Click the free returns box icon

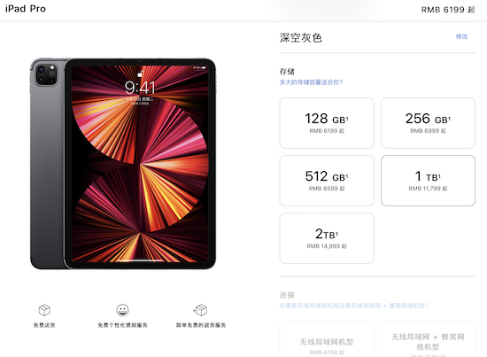pos(200,310)
